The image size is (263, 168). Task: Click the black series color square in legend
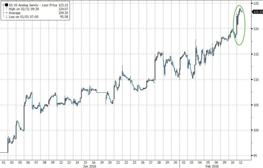tap(7, 5)
